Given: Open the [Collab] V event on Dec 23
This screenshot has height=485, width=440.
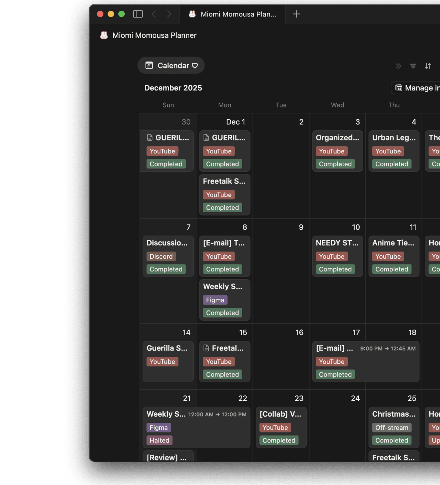Looking at the screenshot, I should click(280, 414).
